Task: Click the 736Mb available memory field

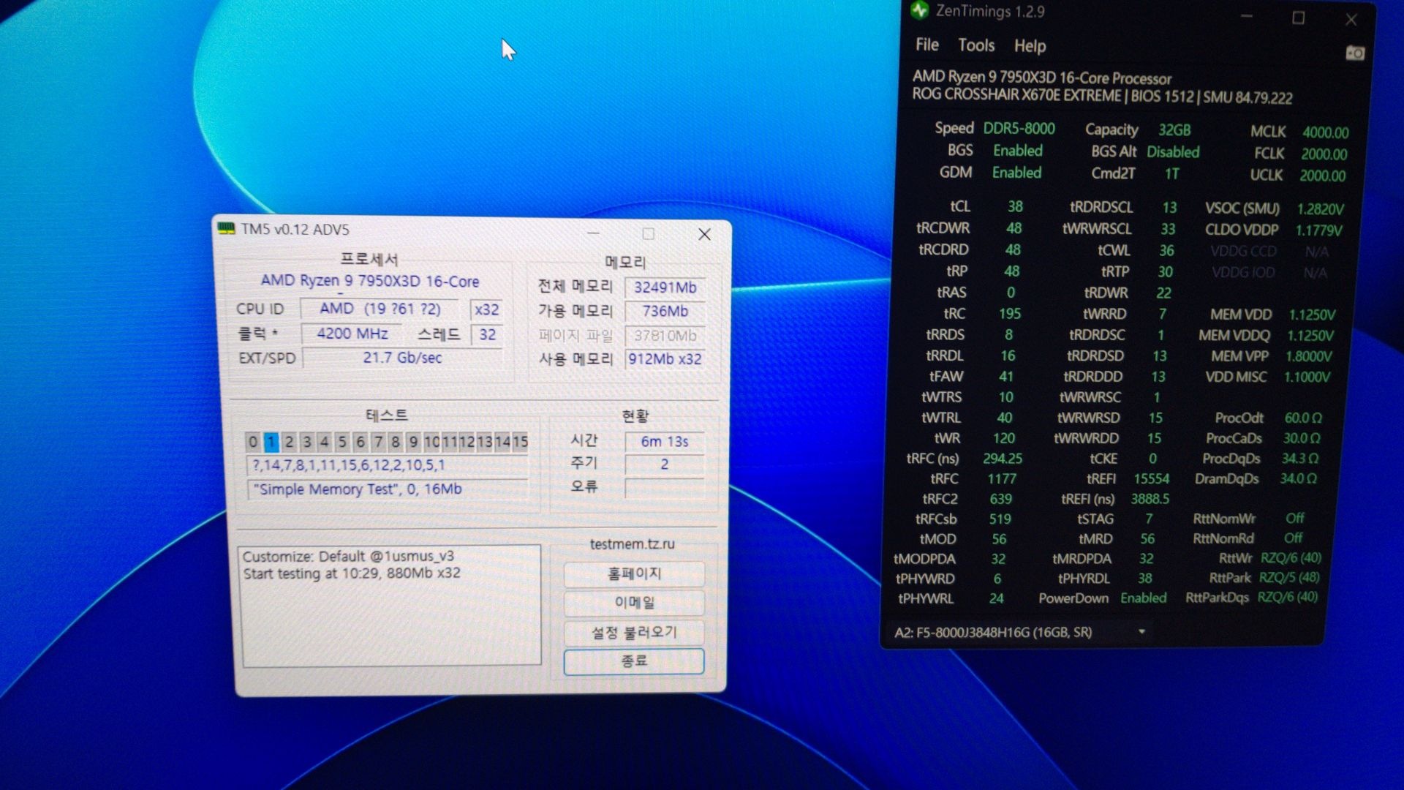Action: 665,311
